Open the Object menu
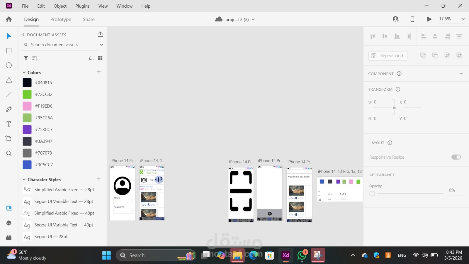 click(x=60, y=6)
